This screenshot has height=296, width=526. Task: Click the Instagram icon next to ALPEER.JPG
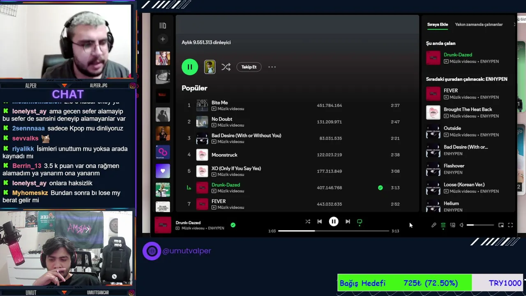tap(132, 86)
